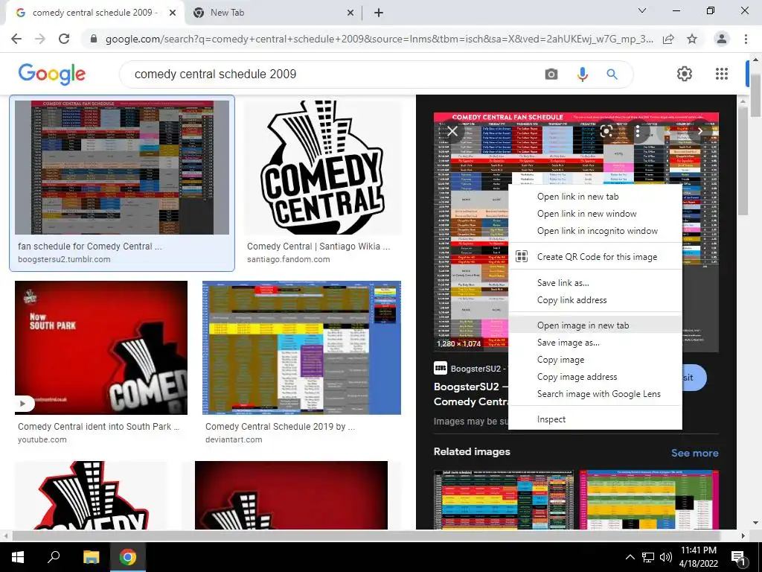This screenshot has width=762, height=572.
Task: Click the browser forward arrow
Action: click(40, 39)
